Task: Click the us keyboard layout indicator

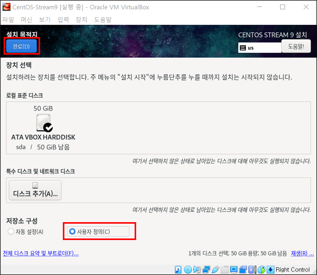Action: 260,48
